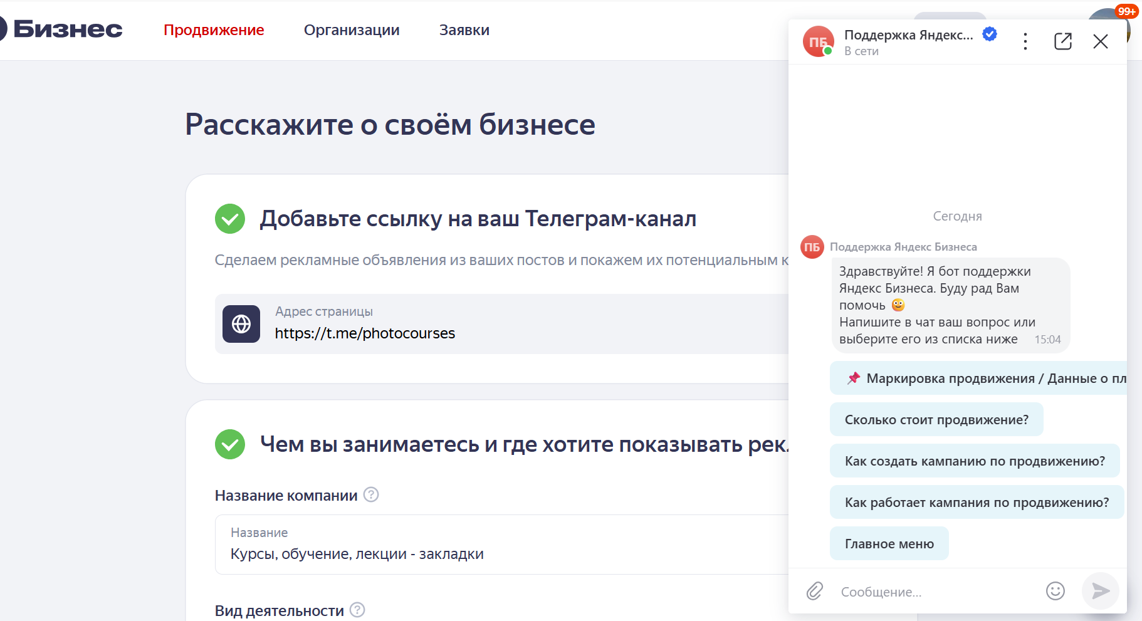
Task: Click the globe icon beside page address
Action: pyautogui.click(x=241, y=324)
